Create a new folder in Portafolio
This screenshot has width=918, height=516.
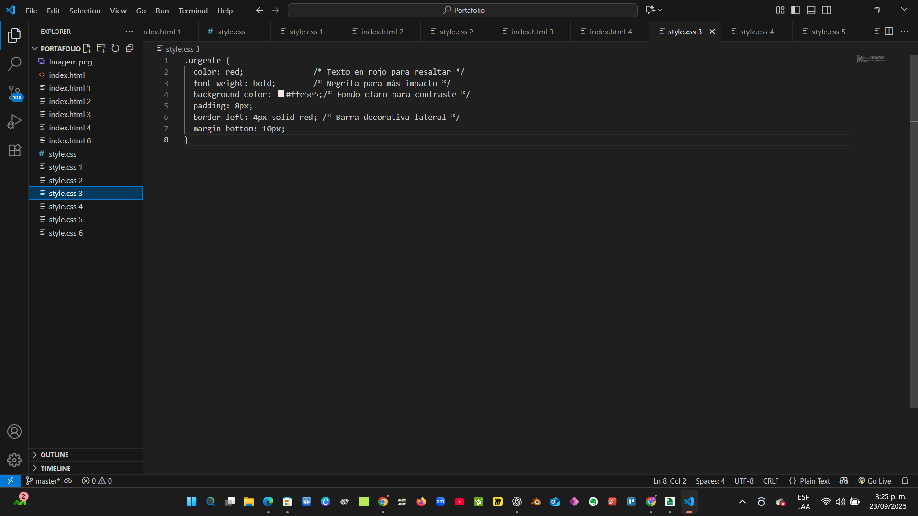pos(101,48)
